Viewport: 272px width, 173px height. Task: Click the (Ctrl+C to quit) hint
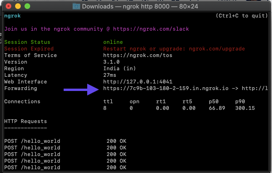242,16
